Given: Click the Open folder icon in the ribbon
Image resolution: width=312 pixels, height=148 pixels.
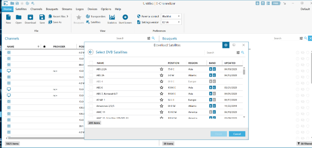Looking at the screenshot, I should point(18,17).
